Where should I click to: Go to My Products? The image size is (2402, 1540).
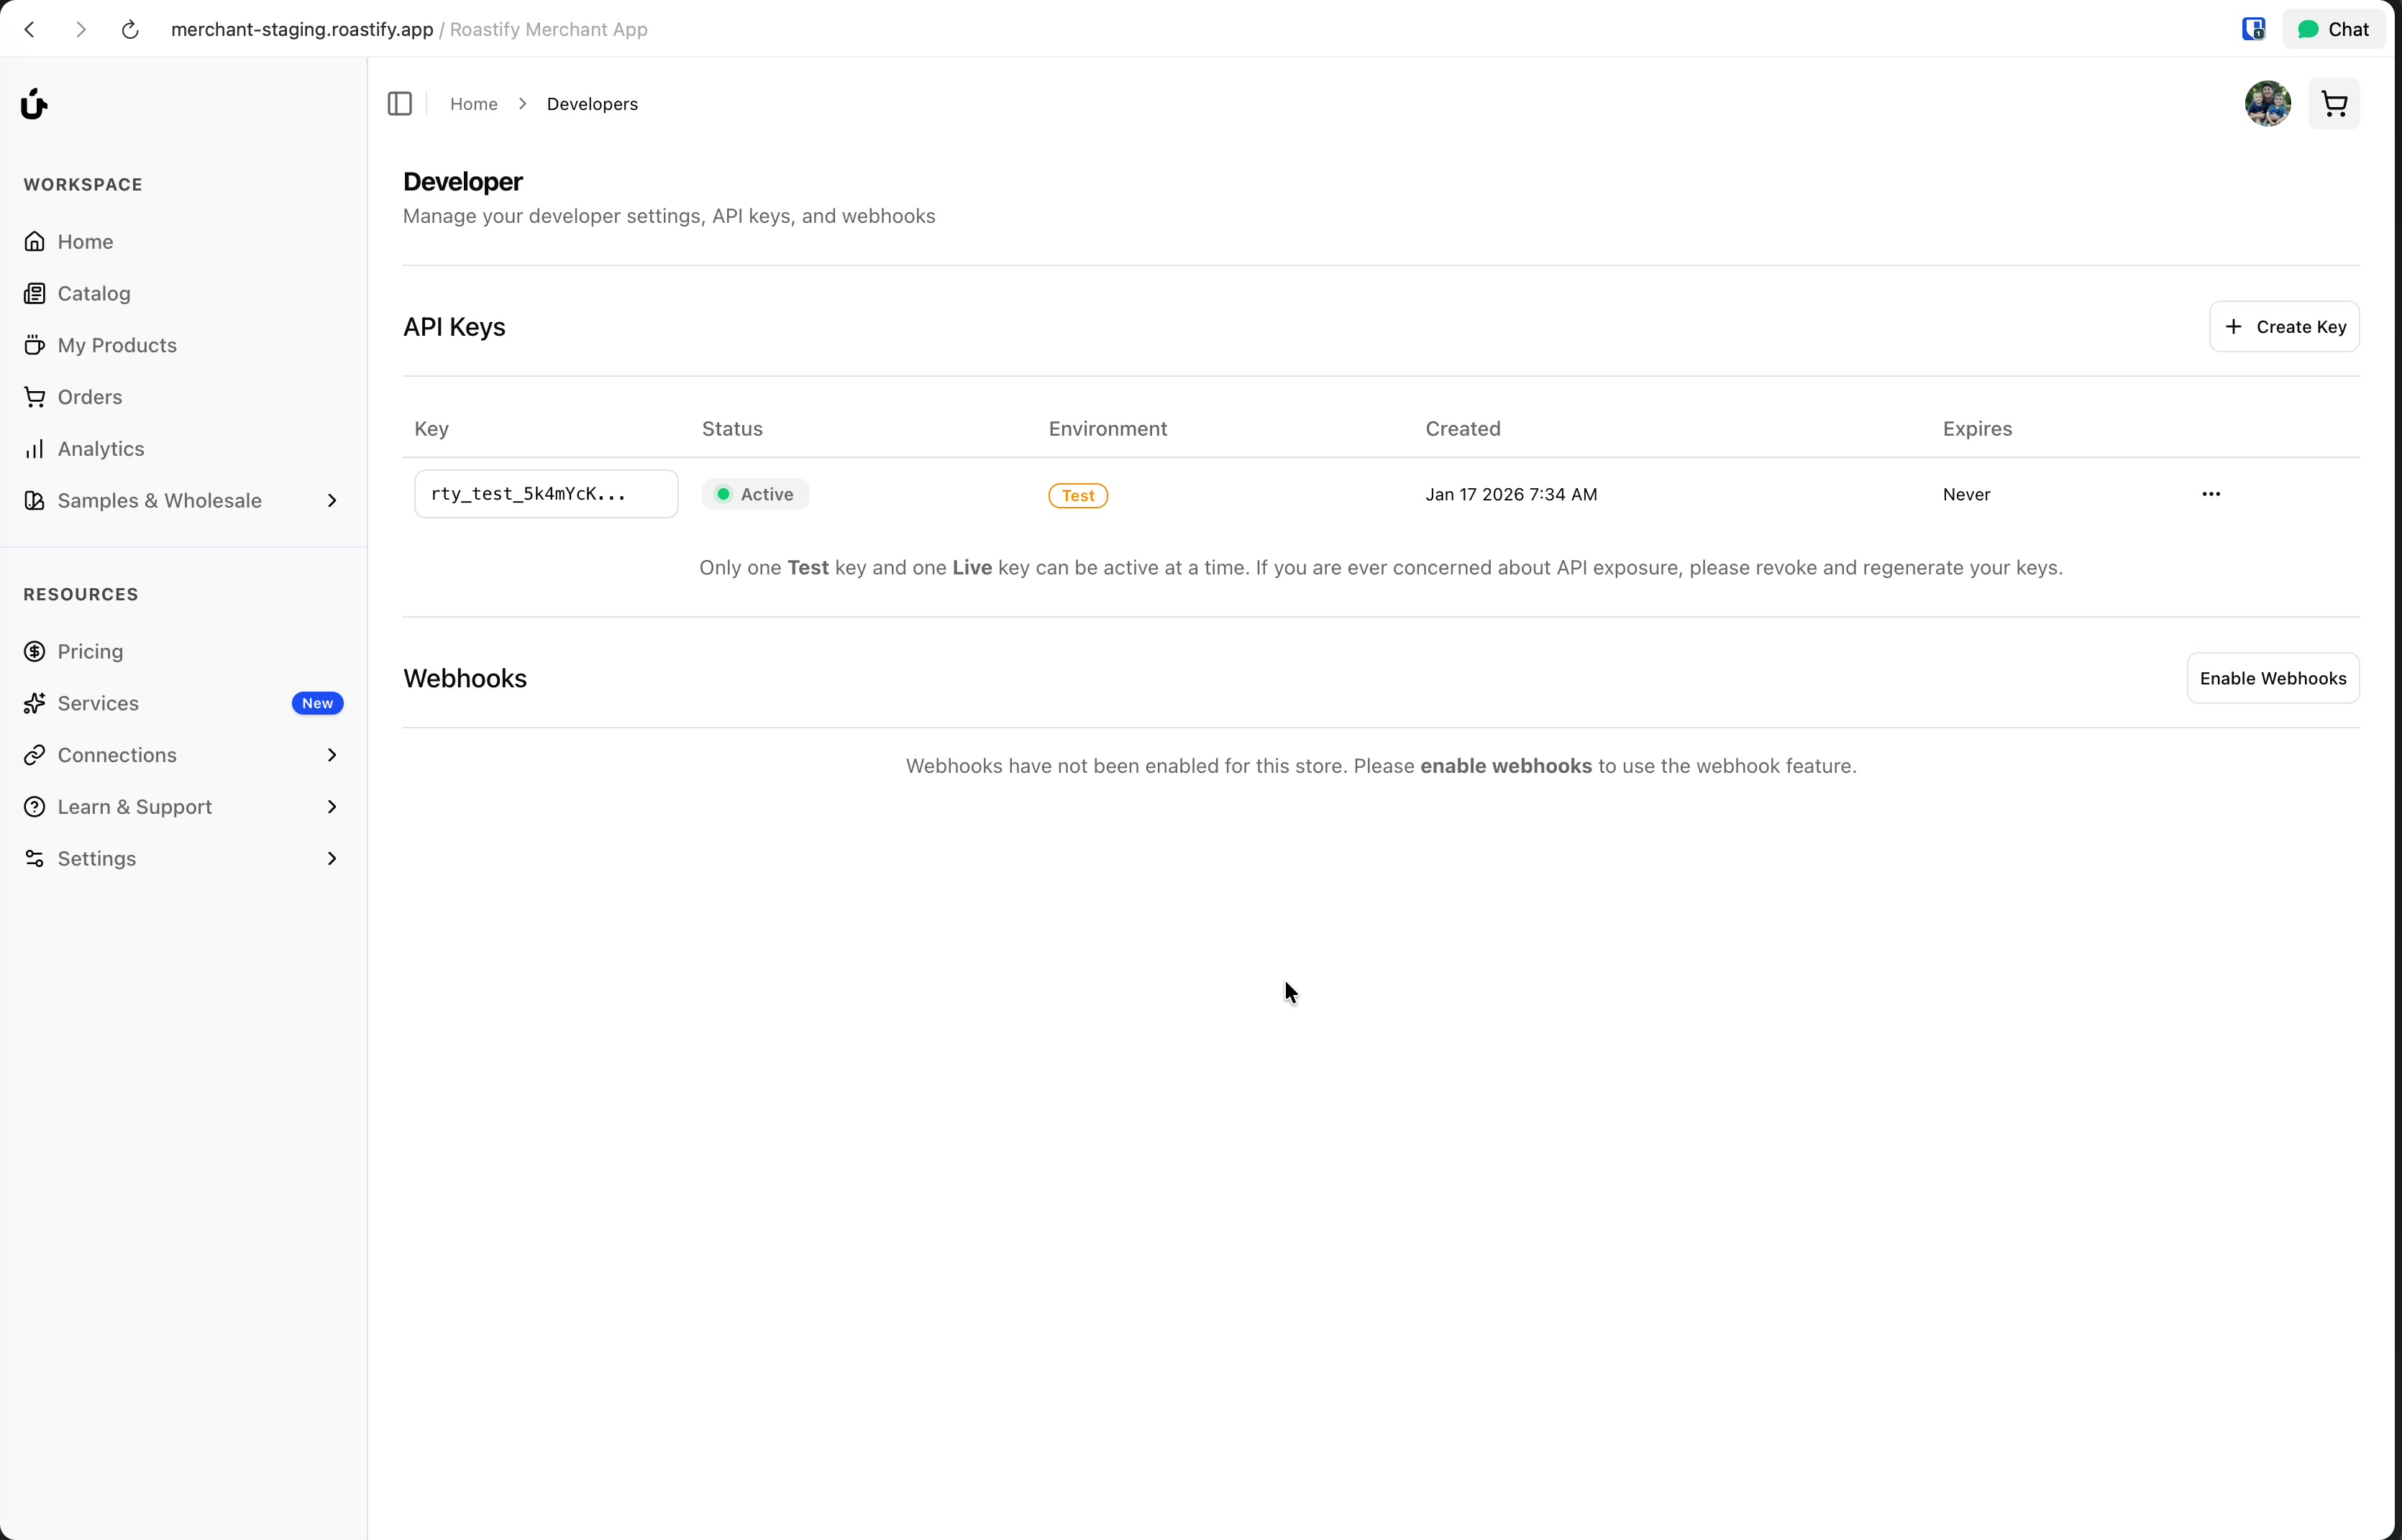116,346
